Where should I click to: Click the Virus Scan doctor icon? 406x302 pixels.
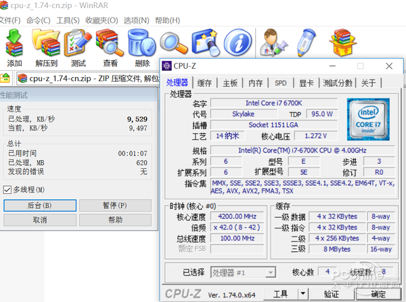[273, 43]
